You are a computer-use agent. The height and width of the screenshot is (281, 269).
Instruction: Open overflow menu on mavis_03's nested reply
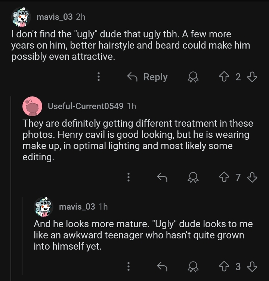(x=129, y=266)
